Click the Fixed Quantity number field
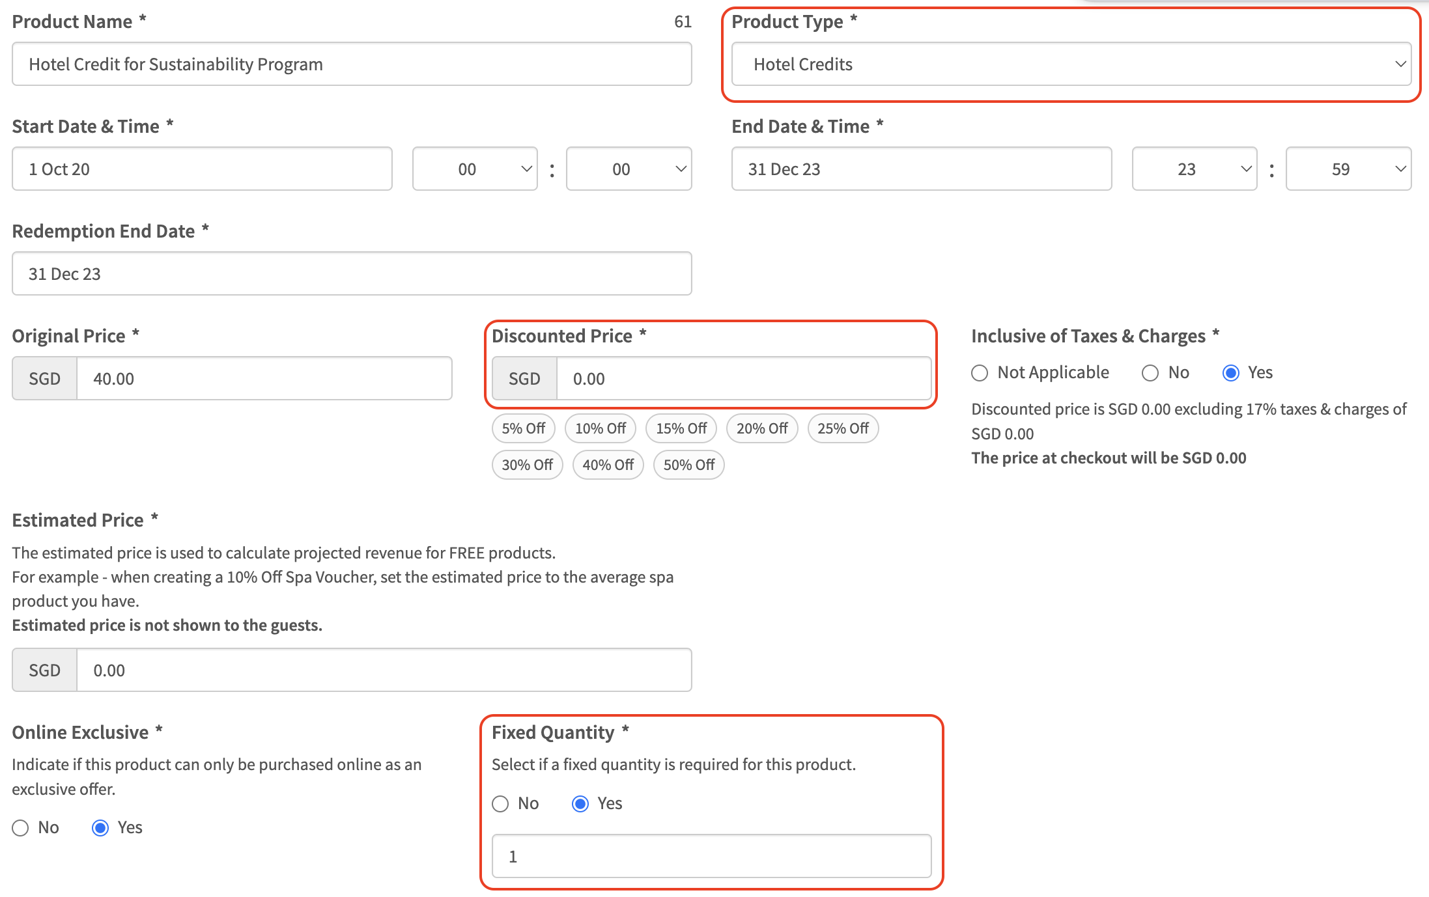1429x897 pixels. tap(711, 857)
